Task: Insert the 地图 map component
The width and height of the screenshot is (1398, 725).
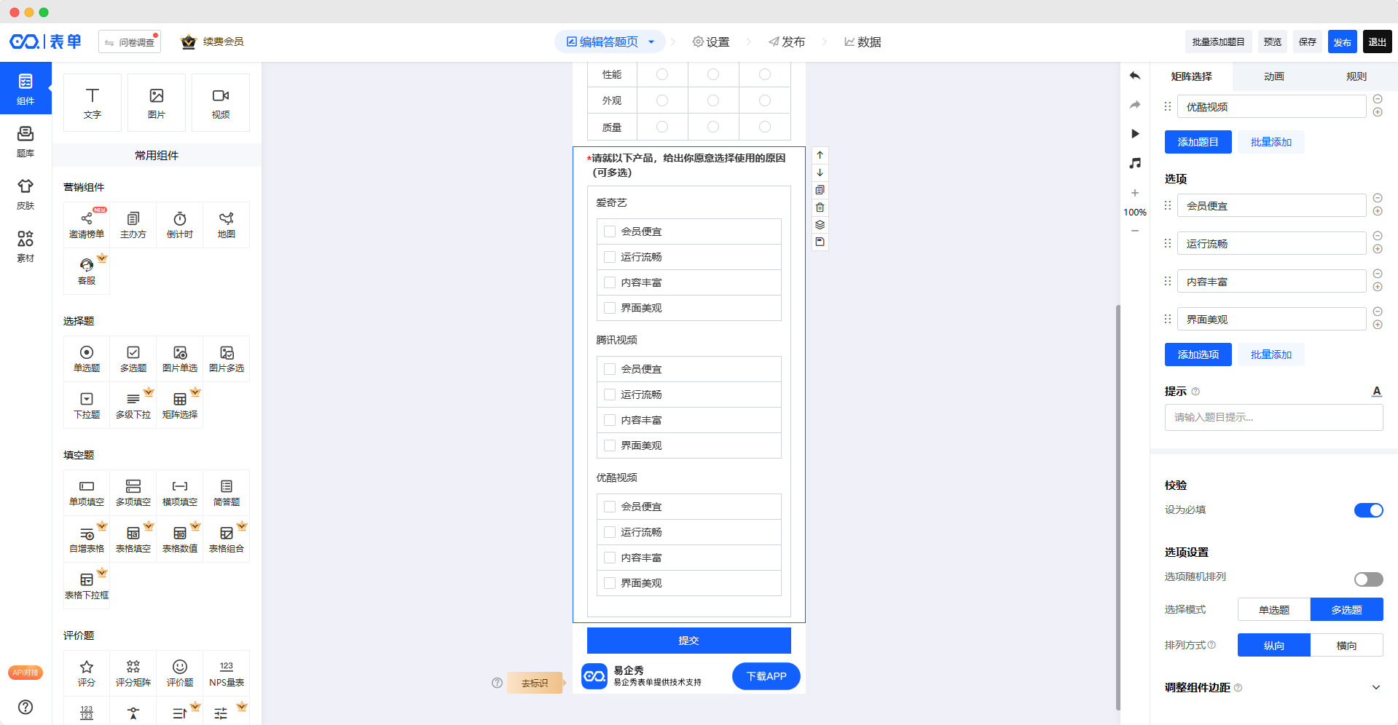Action: pyautogui.click(x=227, y=225)
